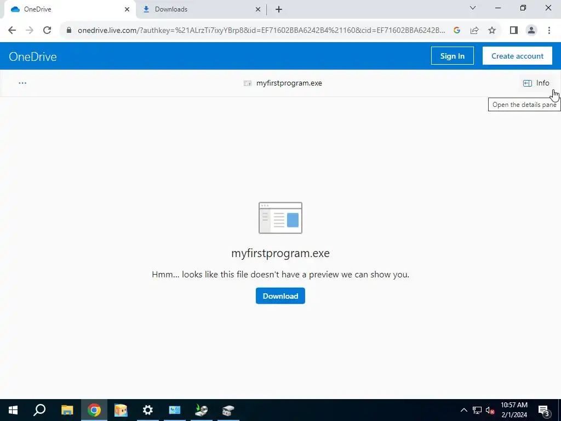Open the tab search dropdown arrow

coord(473,8)
